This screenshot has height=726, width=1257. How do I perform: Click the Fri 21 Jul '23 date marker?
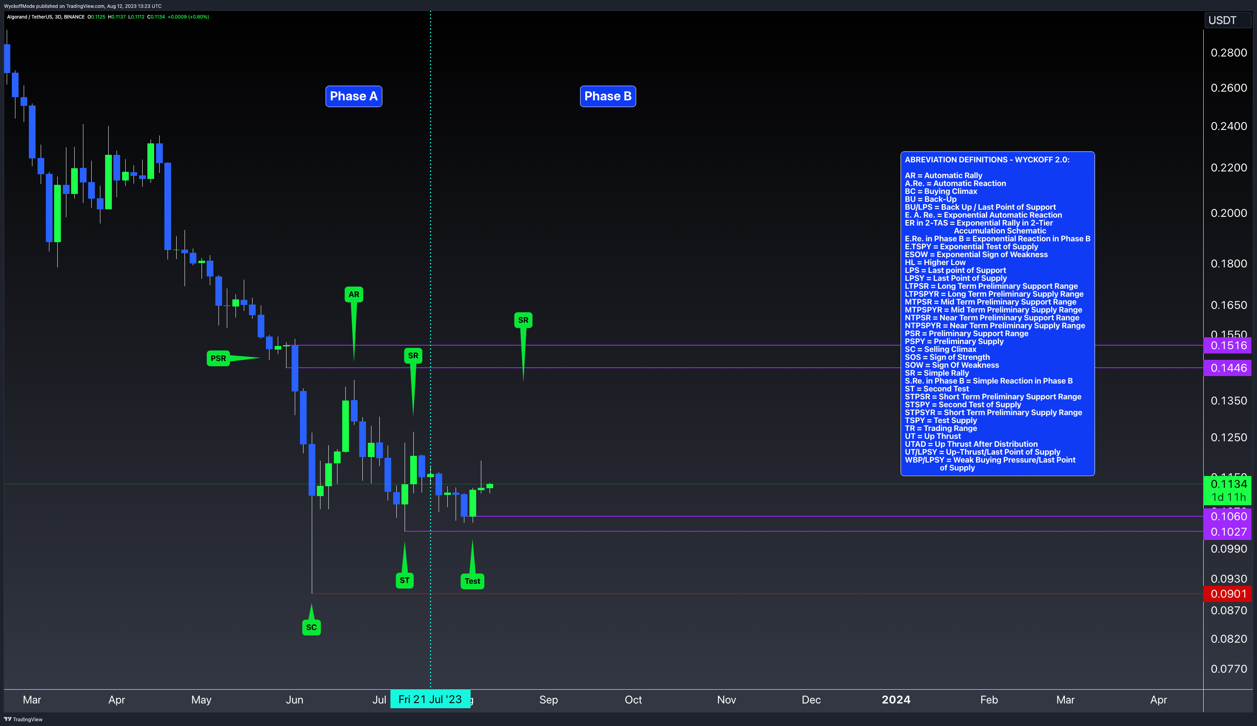(430, 699)
